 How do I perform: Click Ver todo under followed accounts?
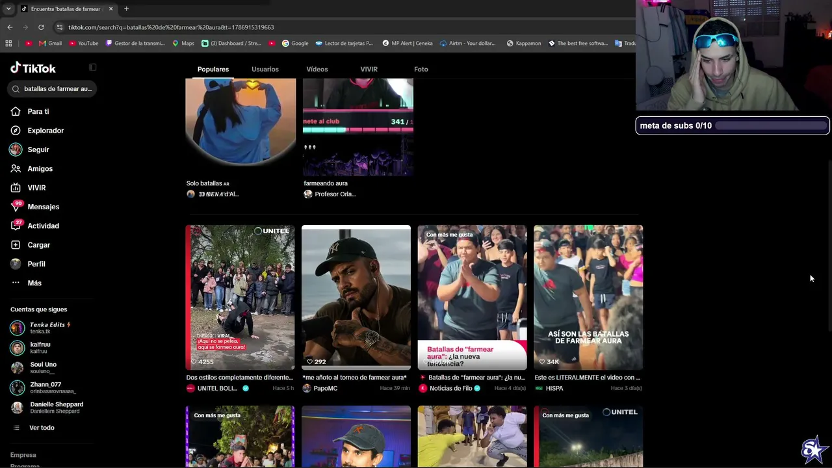34,428
